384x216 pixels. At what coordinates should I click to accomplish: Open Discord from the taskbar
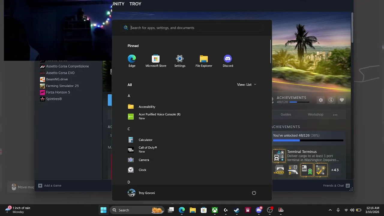tap(259, 210)
